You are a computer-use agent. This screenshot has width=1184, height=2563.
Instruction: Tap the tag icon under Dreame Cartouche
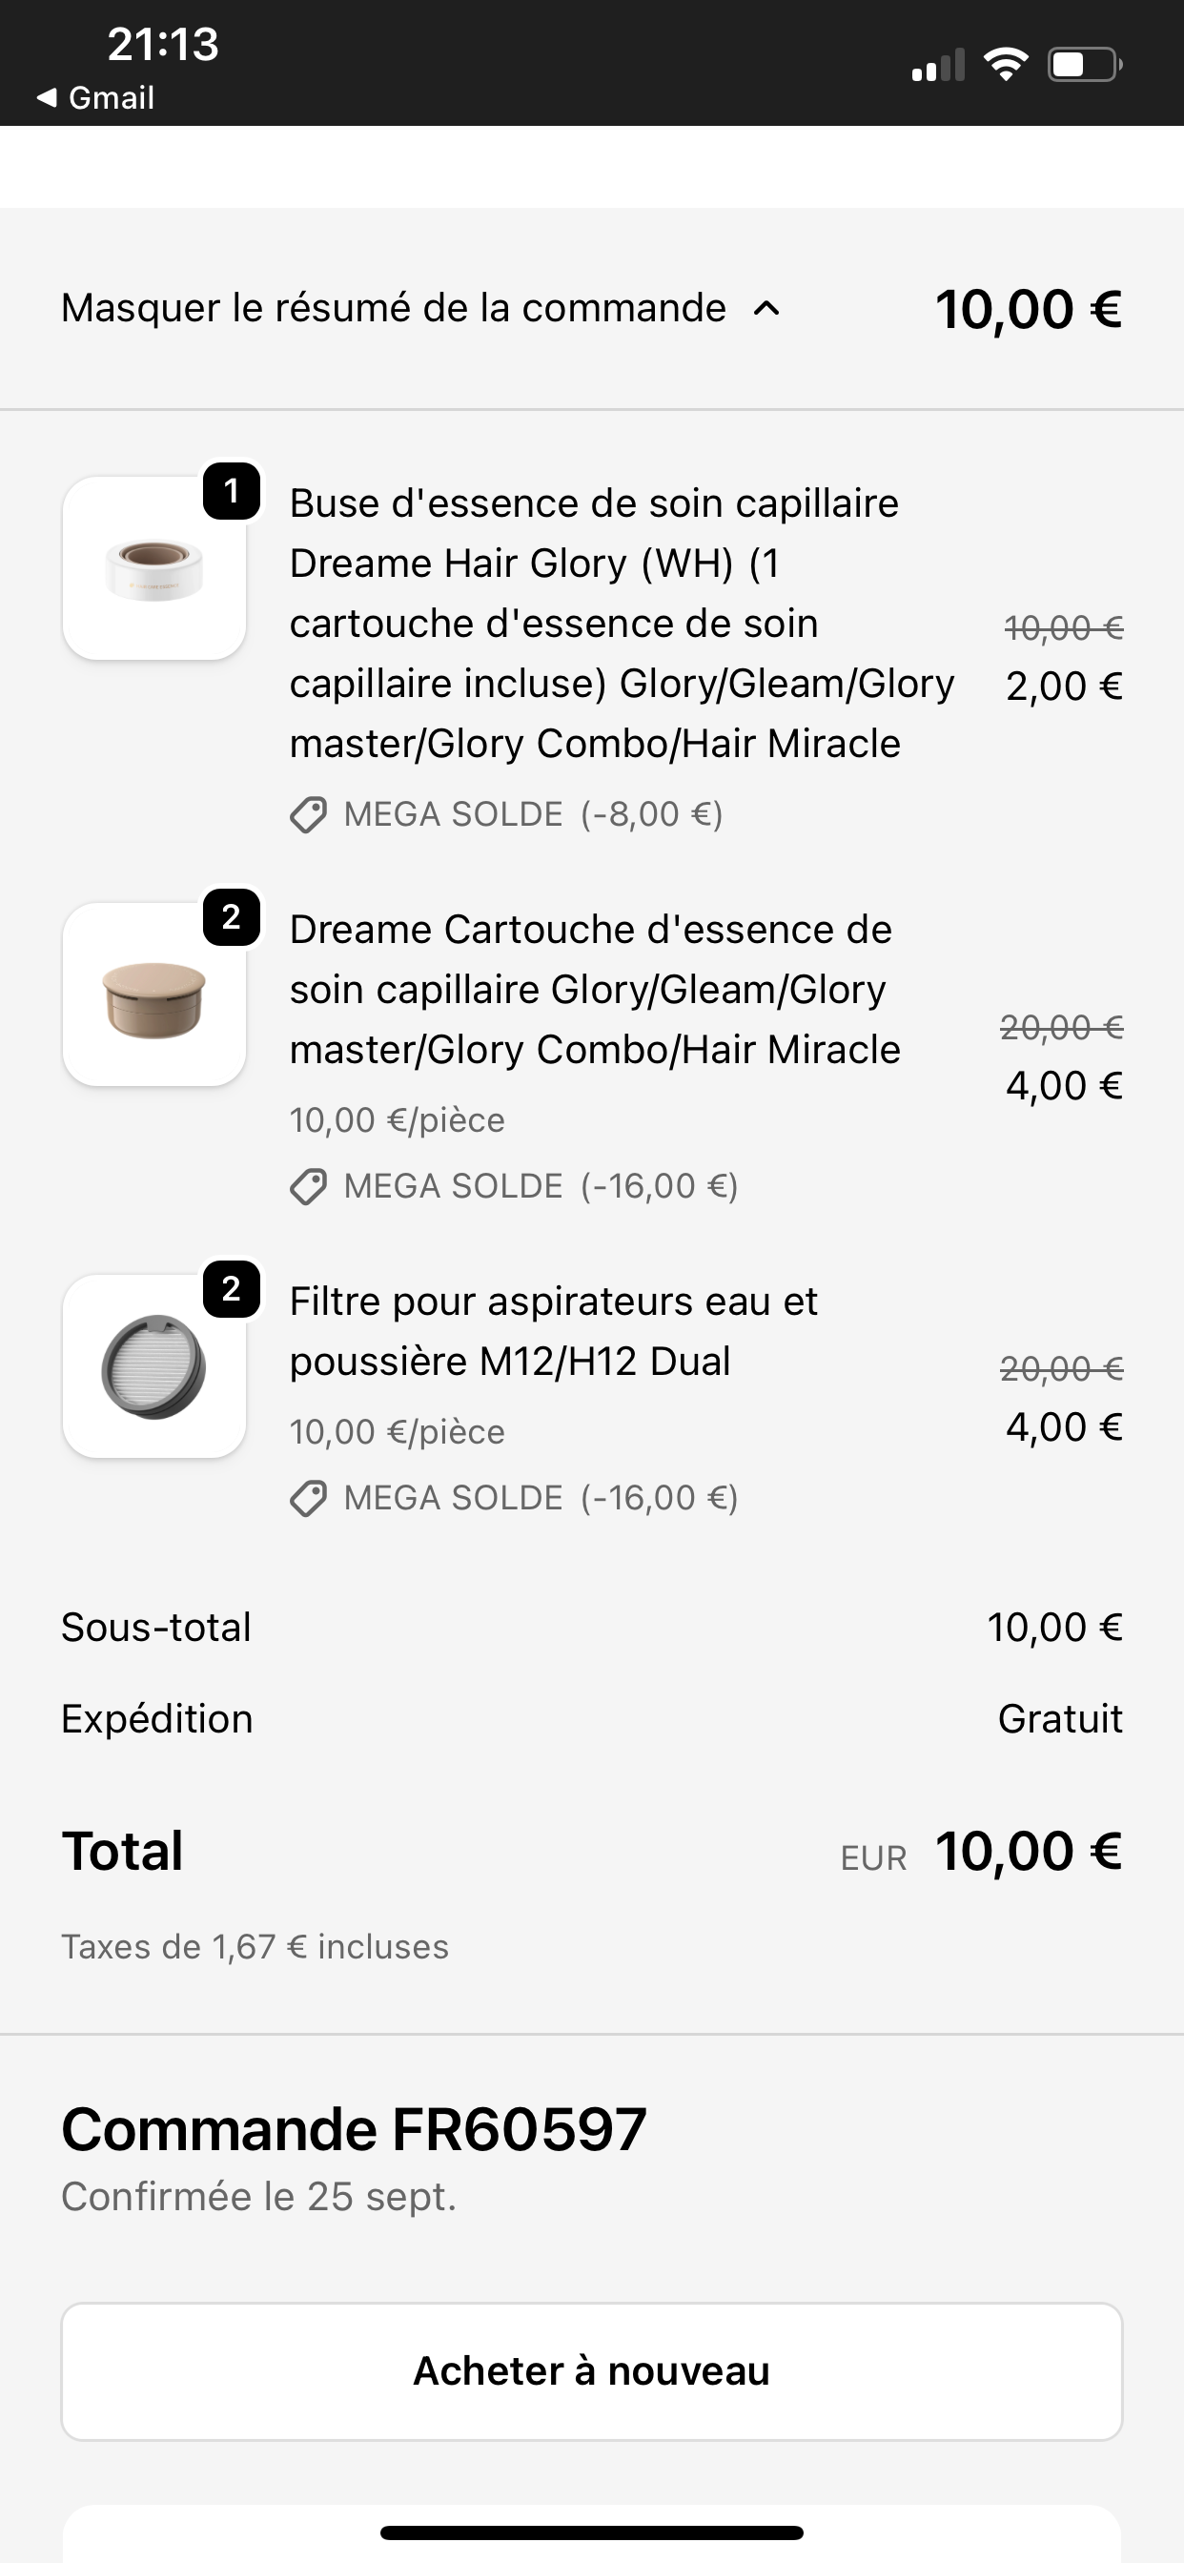pyautogui.click(x=309, y=1187)
